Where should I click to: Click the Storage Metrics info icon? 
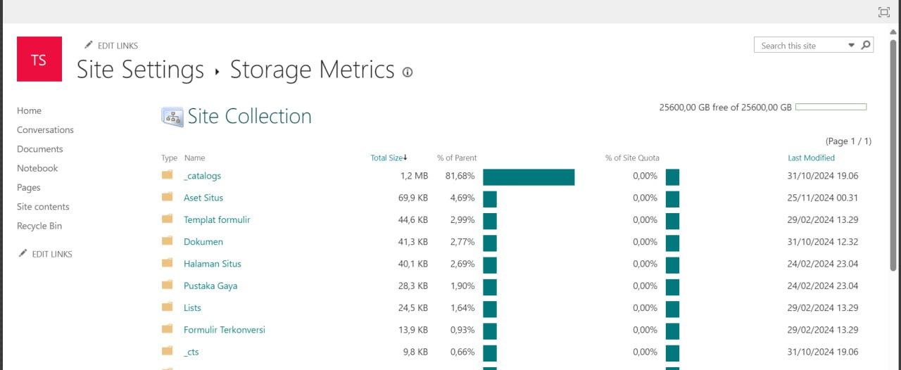[x=407, y=72]
